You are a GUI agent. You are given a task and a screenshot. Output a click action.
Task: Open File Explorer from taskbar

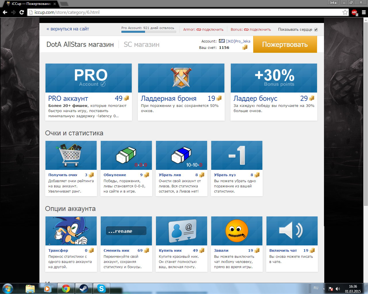pos(30,289)
